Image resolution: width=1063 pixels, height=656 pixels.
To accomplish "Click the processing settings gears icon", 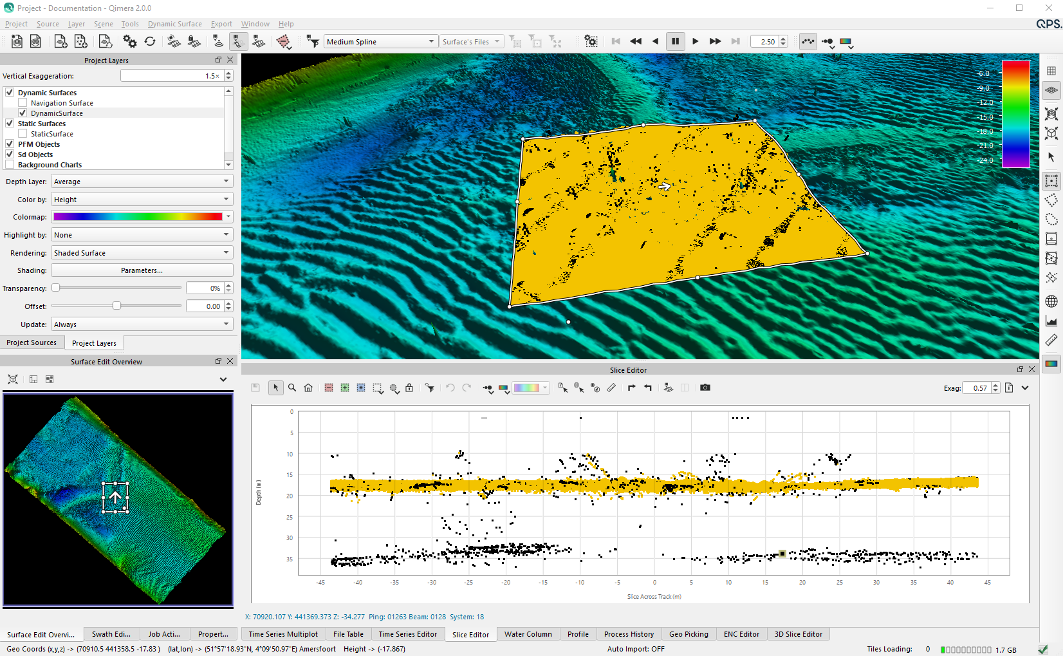I will click(x=130, y=41).
